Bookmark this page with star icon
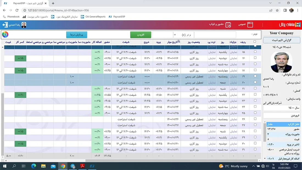The height and width of the screenshot is (170, 302). (277, 10)
